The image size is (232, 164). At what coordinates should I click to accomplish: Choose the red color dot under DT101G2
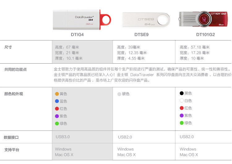[x=182, y=108]
